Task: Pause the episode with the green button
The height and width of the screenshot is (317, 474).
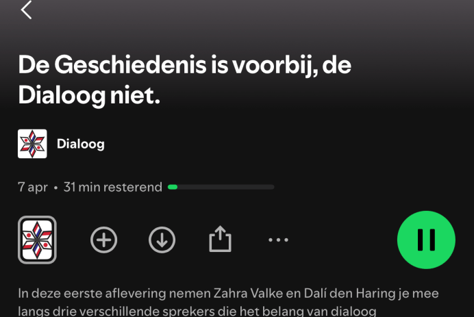Action: 426,240
